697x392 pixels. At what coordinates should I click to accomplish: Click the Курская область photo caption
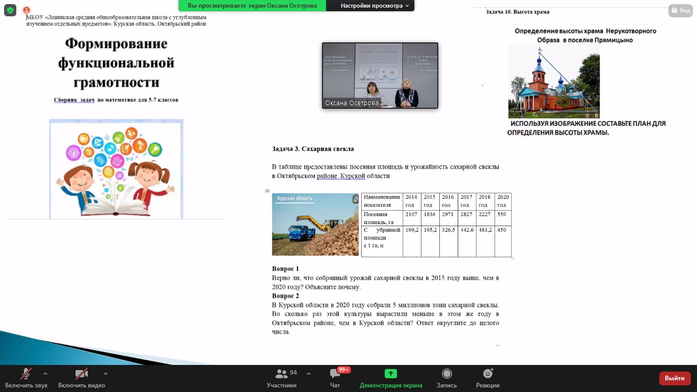tap(295, 198)
